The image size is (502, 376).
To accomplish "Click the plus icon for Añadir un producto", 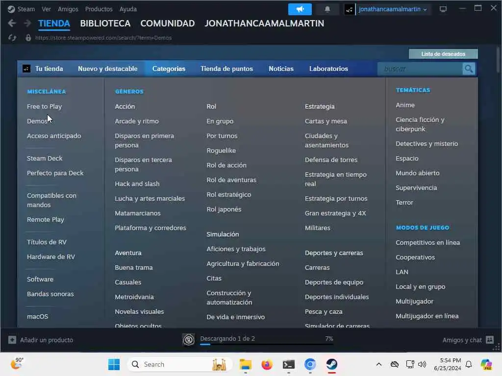I will coord(12,340).
